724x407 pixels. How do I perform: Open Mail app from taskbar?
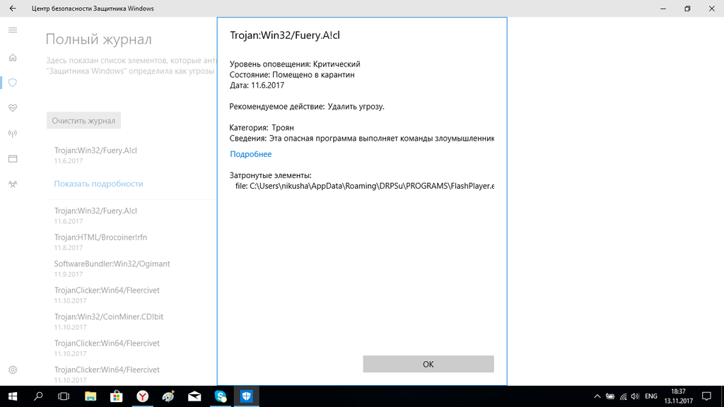pyautogui.click(x=194, y=396)
